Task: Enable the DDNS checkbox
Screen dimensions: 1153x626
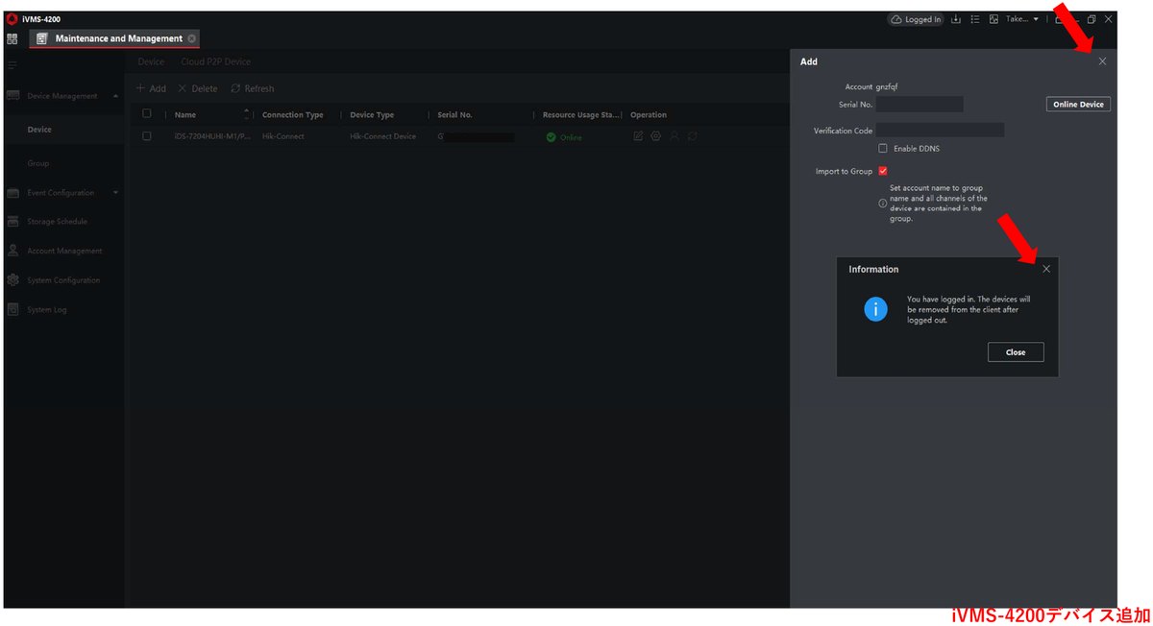Action: (x=883, y=148)
